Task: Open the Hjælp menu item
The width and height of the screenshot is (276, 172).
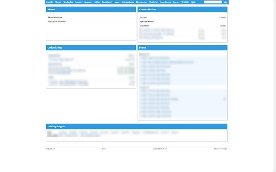Action: [x=194, y=2]
